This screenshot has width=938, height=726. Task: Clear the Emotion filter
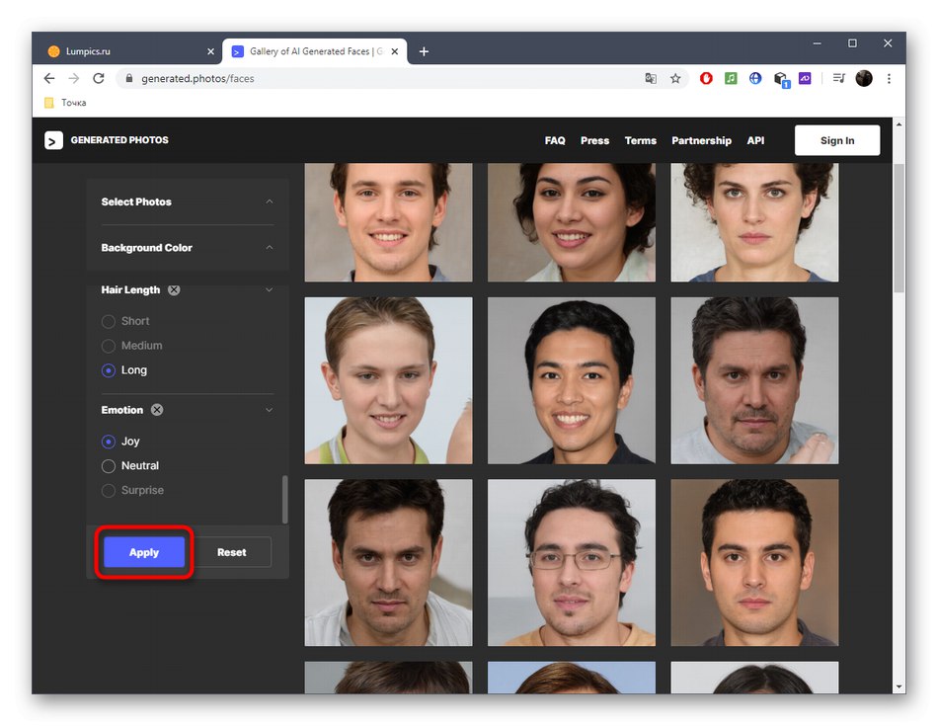[157, 410]
